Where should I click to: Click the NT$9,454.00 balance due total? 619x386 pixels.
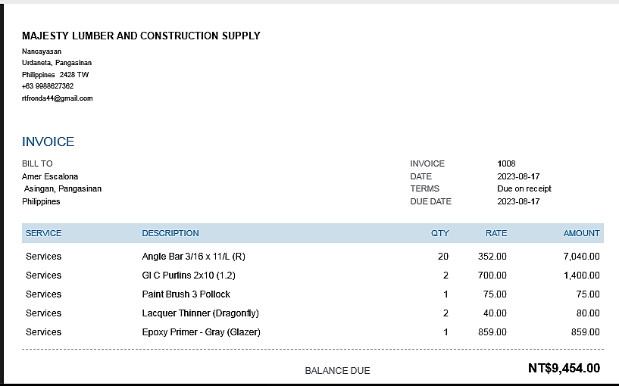(564, 369)
